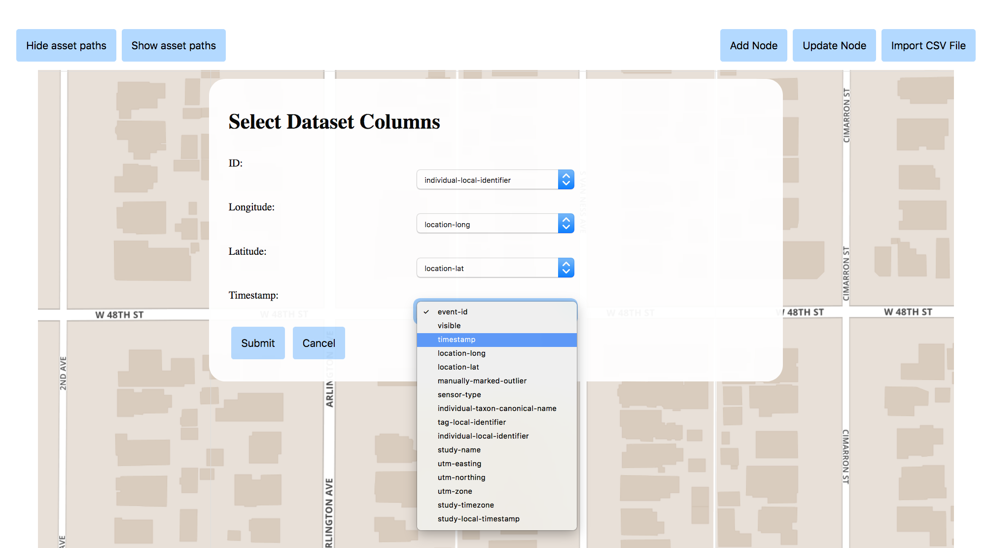
Task: Pick individual-taxon-canonical-name option
Action: (497, 409)
